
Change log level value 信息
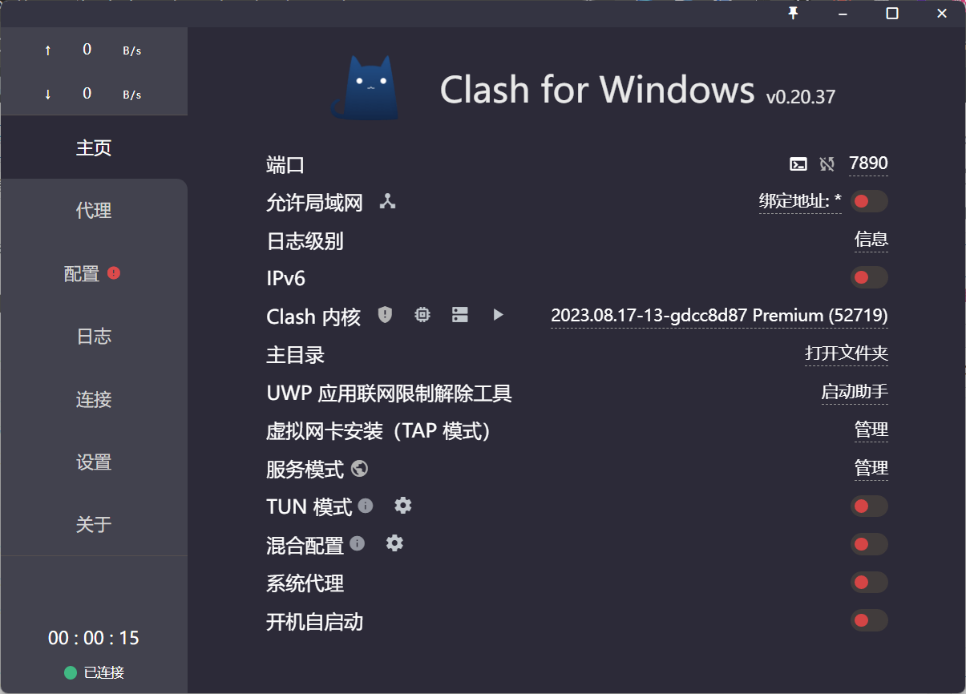point(871,240)
